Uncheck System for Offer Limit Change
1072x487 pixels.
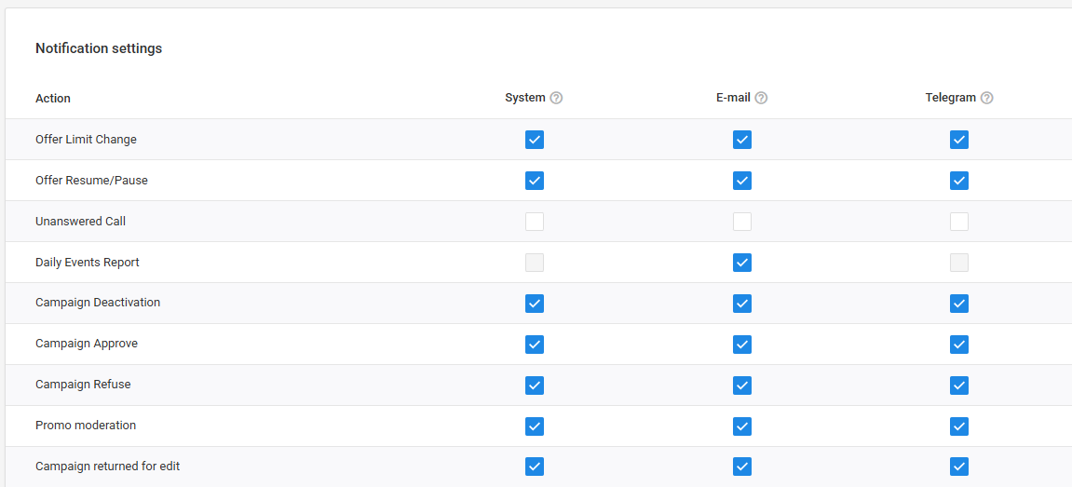(535, 140)
